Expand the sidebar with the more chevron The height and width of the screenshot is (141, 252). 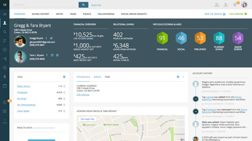[x=5, y=121]
